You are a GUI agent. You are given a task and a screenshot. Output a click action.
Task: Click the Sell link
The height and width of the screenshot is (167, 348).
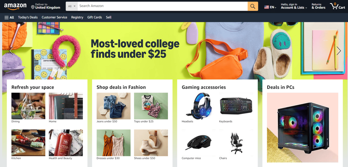pos(109,17)
